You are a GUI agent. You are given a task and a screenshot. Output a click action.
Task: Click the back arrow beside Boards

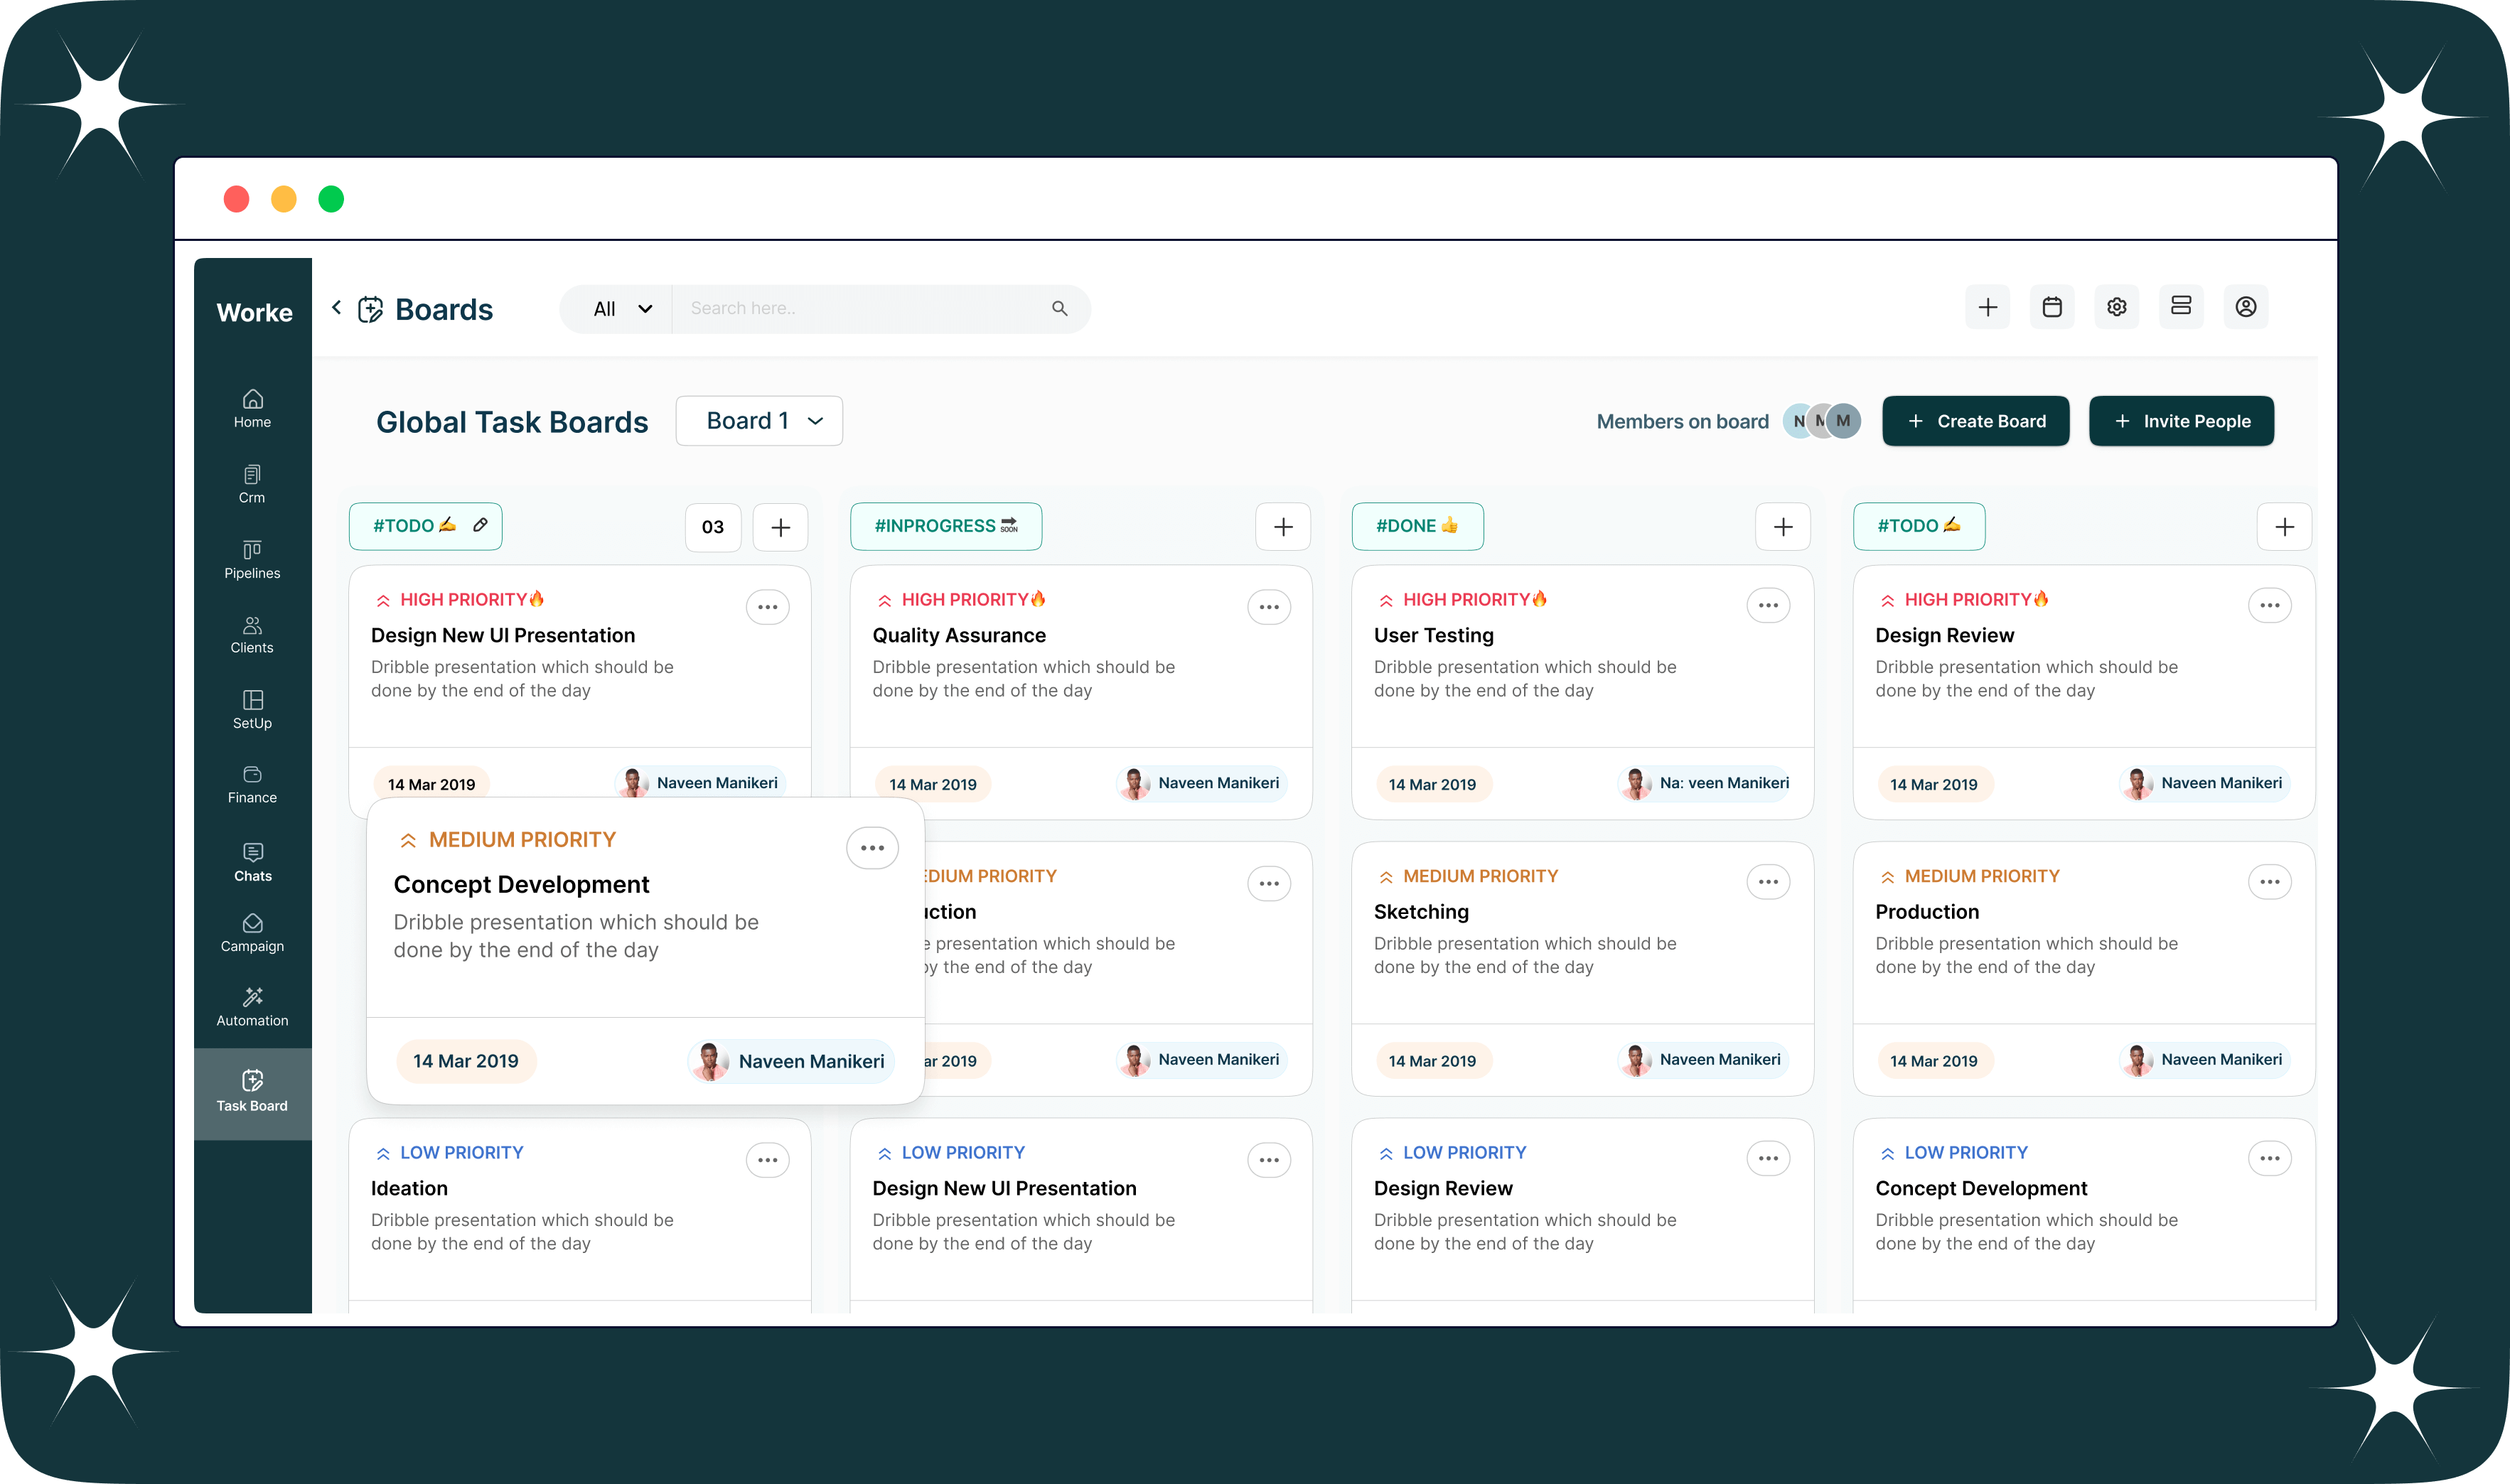337,308
